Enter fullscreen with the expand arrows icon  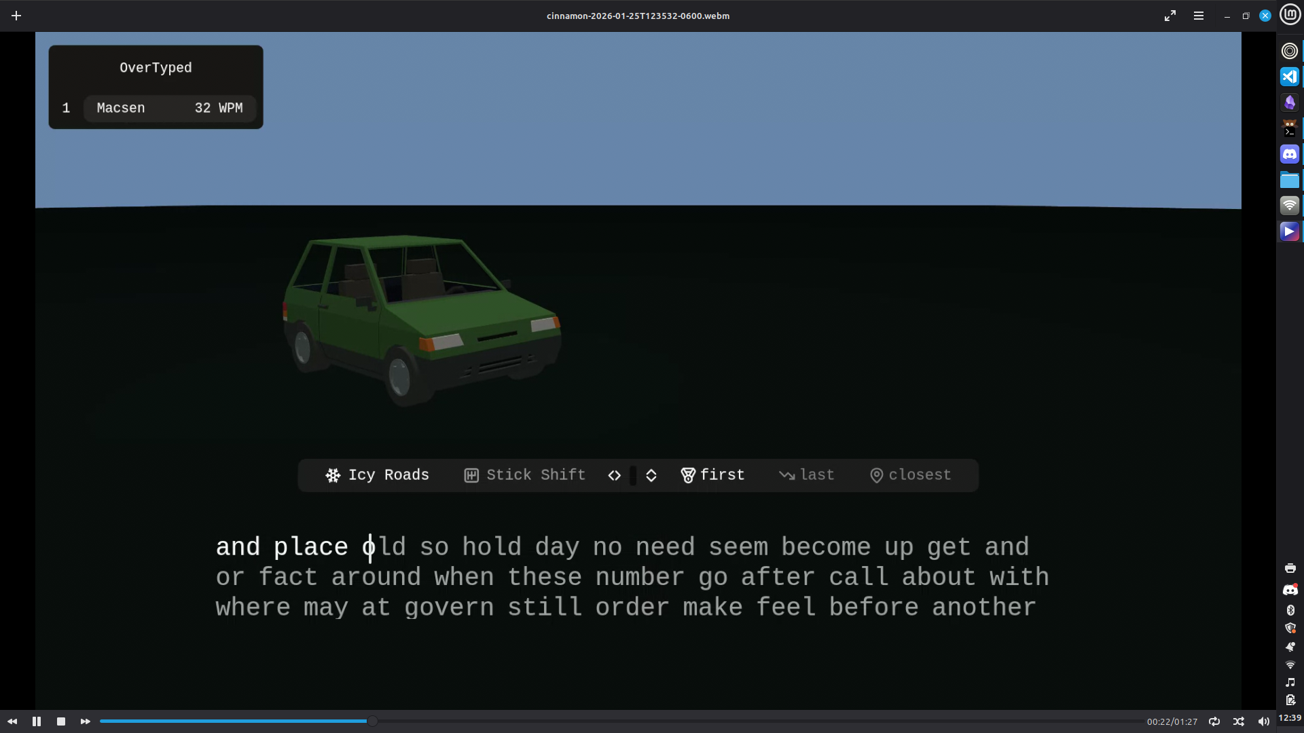[1170, 16]
